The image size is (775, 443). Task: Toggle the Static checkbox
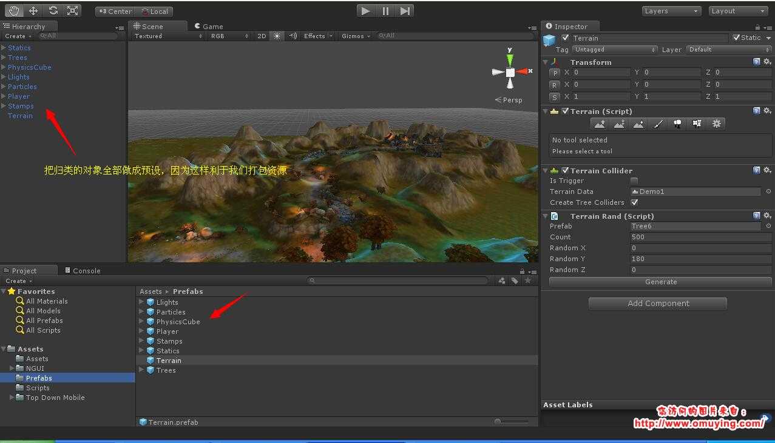736,38
